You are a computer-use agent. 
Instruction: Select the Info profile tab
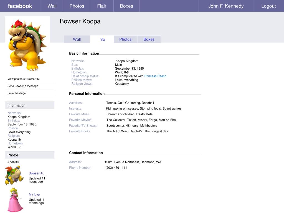(102, 39)
